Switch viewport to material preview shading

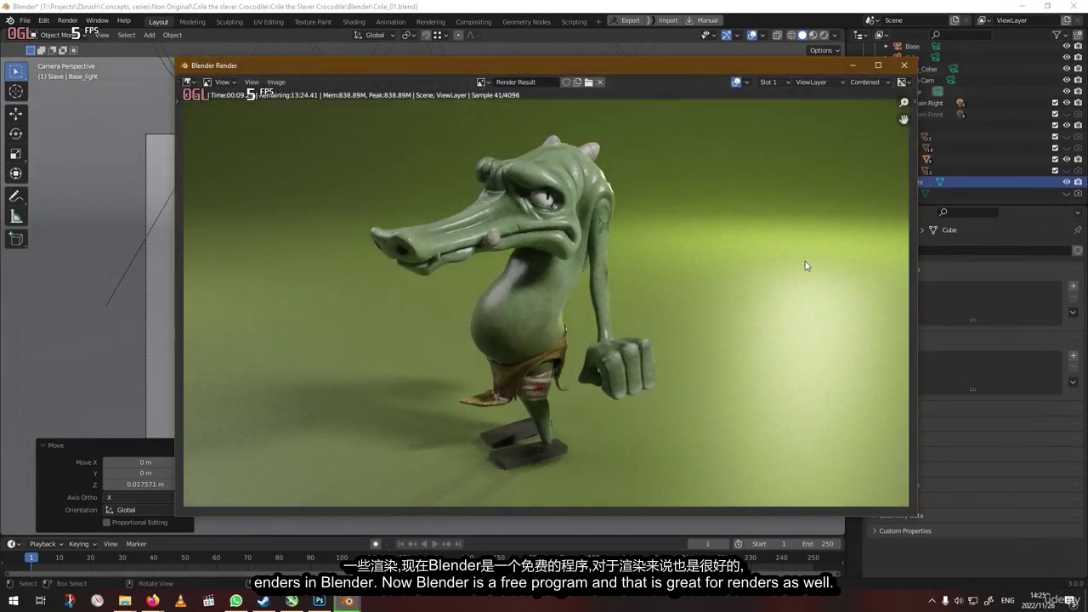click(813, 35)
